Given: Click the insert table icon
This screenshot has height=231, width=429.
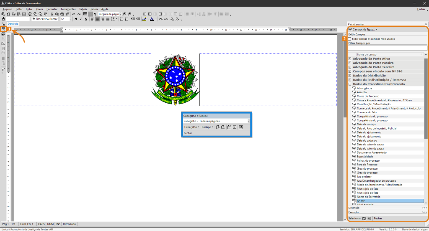Looking at the screenshot, I should click(x=85, y=14).
